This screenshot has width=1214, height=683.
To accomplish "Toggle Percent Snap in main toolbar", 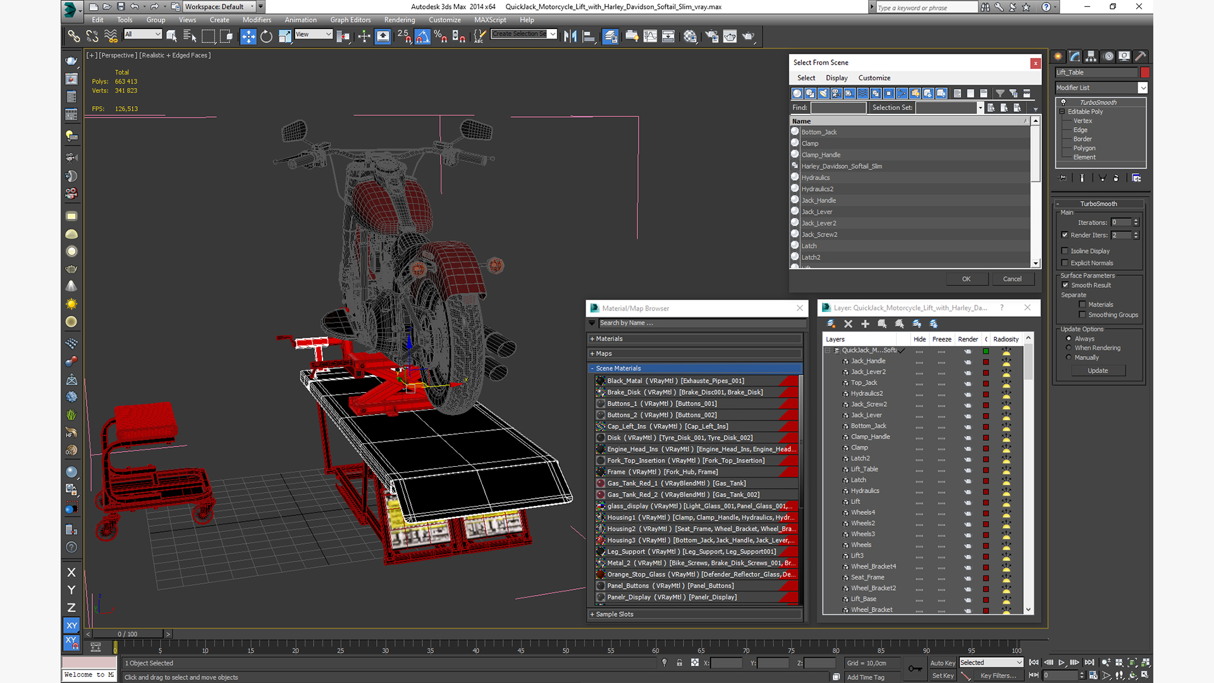I will pos(441,36).
